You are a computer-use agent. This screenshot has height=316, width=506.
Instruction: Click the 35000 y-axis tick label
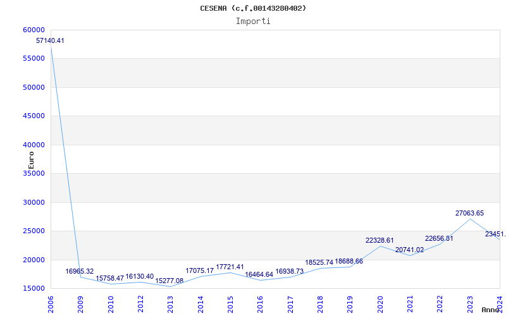pyautogui.click(x=34, y=173)
